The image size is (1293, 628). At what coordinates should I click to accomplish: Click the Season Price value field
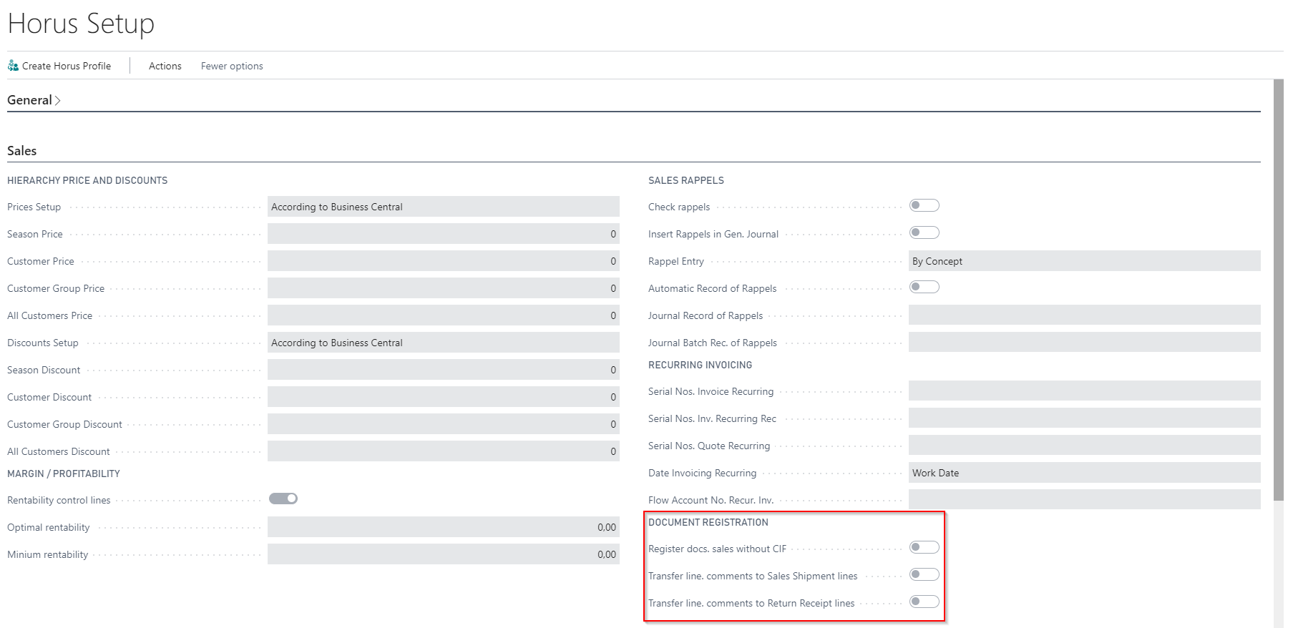coord(444,234)
